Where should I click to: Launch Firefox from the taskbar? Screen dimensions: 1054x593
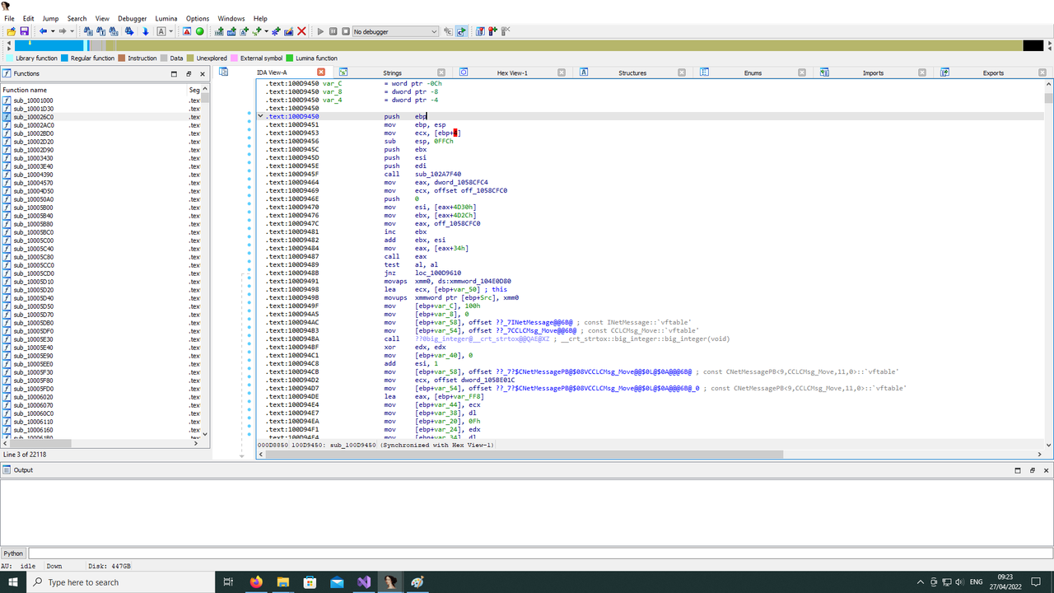tap(256, 582)
